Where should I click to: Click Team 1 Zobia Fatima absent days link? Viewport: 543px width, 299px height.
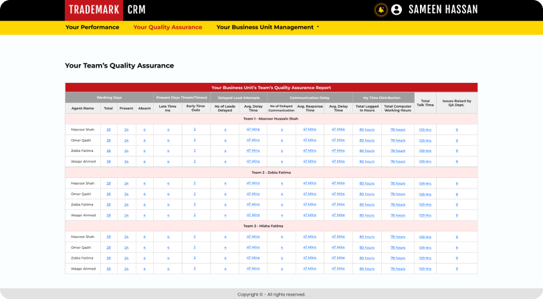[x=144, y=151]
